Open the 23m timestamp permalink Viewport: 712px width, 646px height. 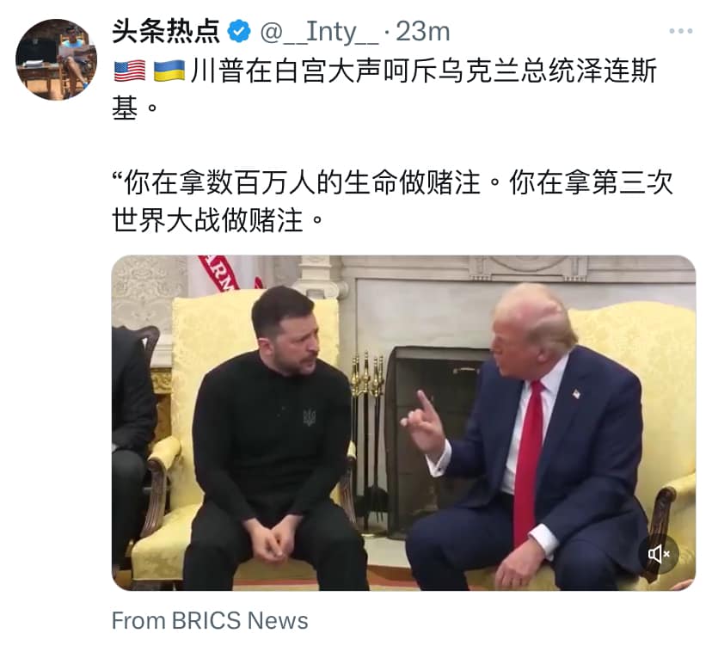coord(423,32)
